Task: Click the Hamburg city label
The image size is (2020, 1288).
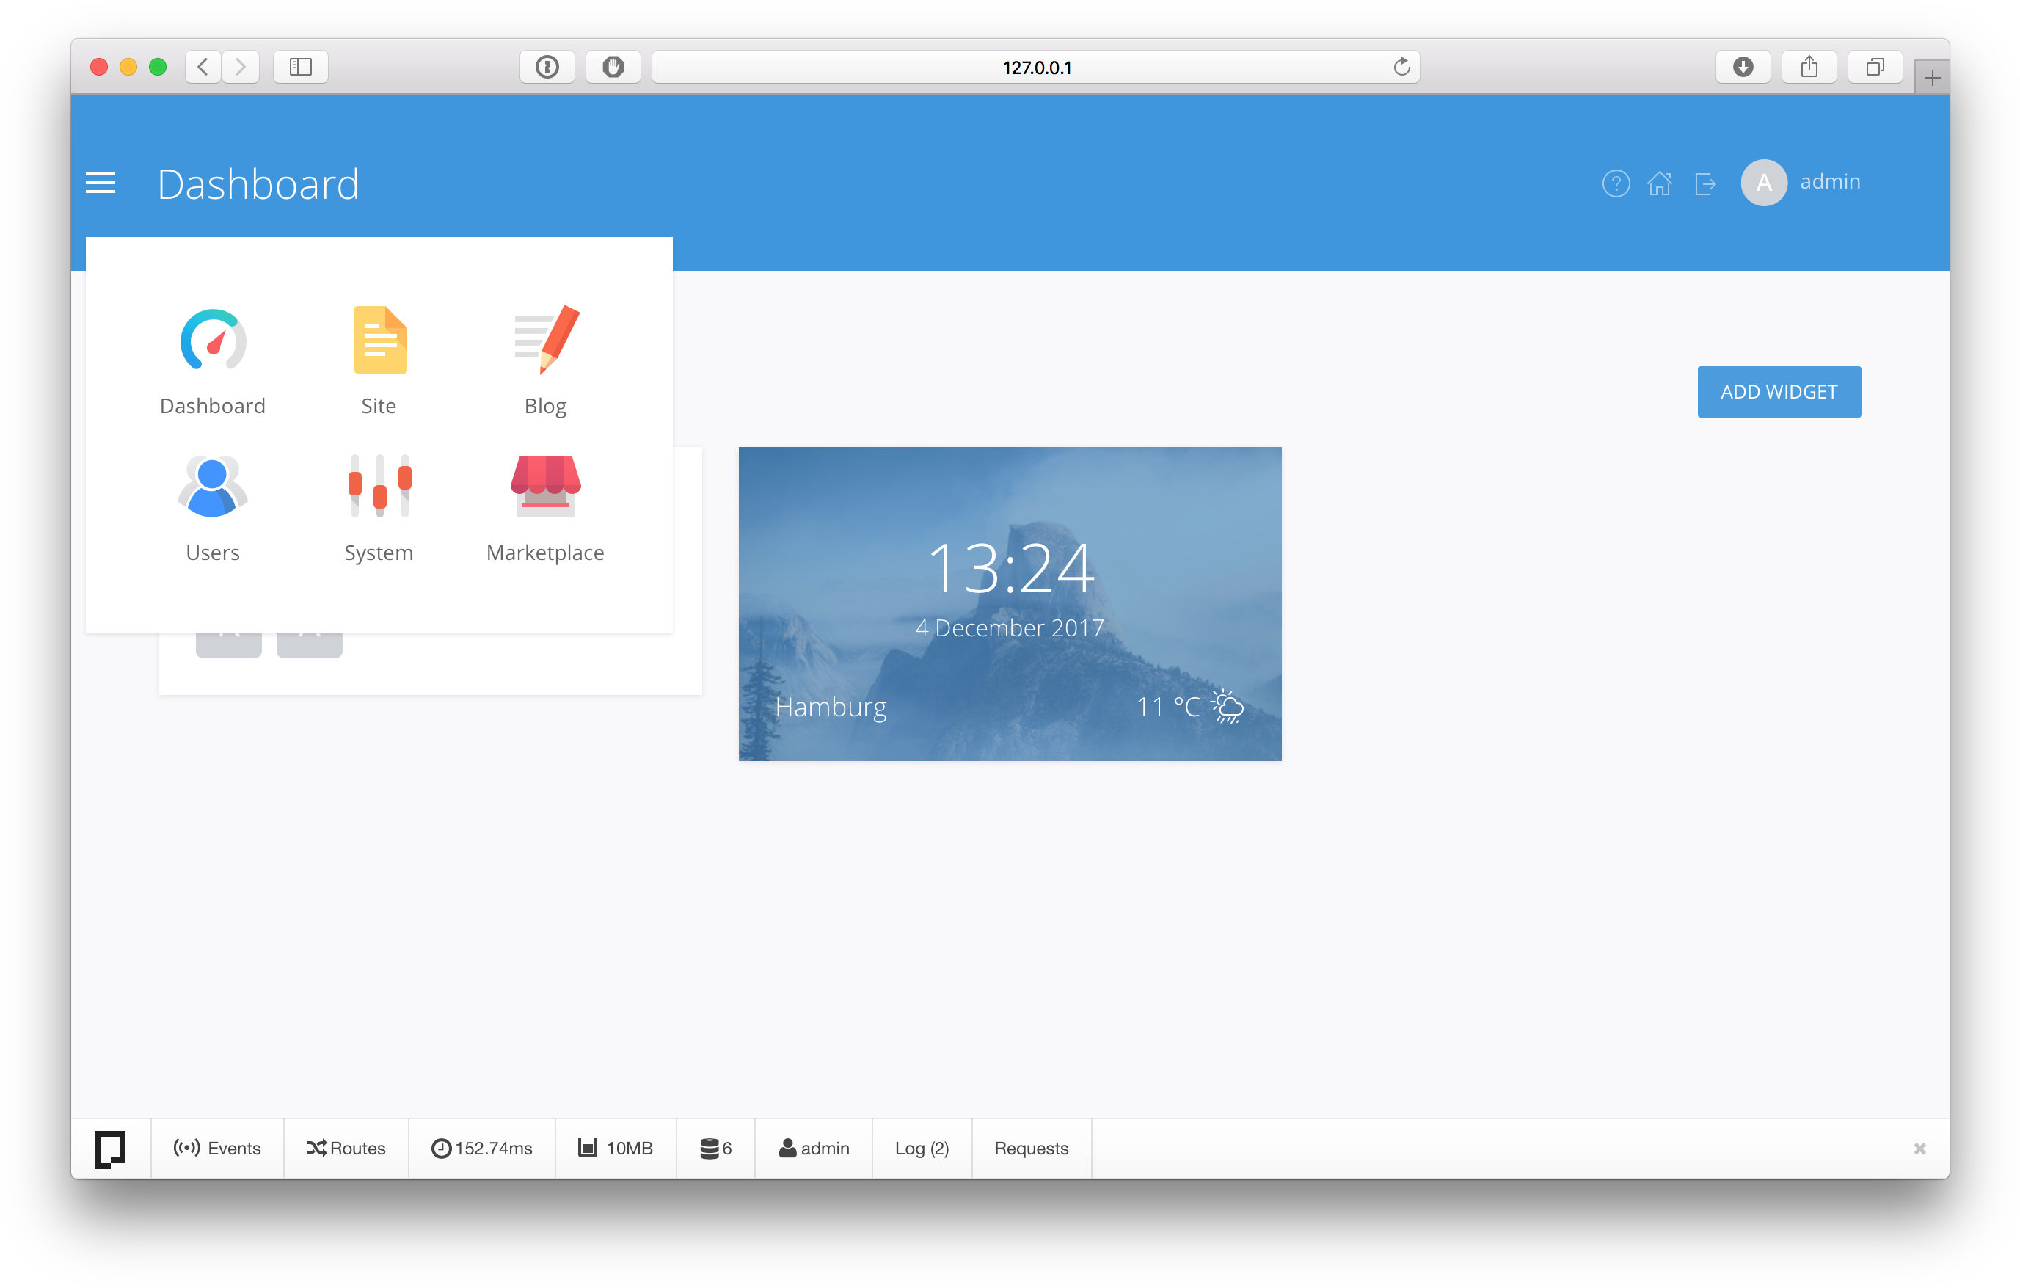Action: pyautogui.click(x=831, y=707)
